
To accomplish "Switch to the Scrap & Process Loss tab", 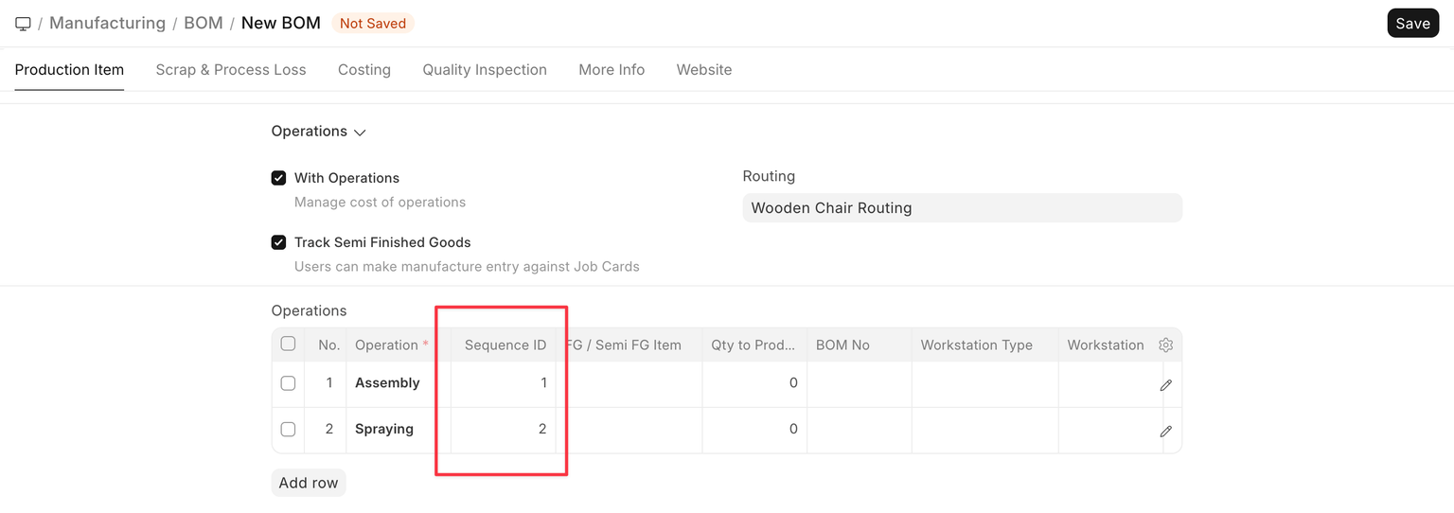I will pos(231,70).
